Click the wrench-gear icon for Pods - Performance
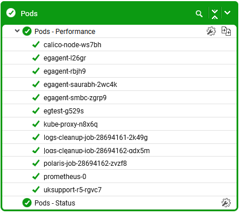This screenshot has width=240, height=213. point(211,31)
